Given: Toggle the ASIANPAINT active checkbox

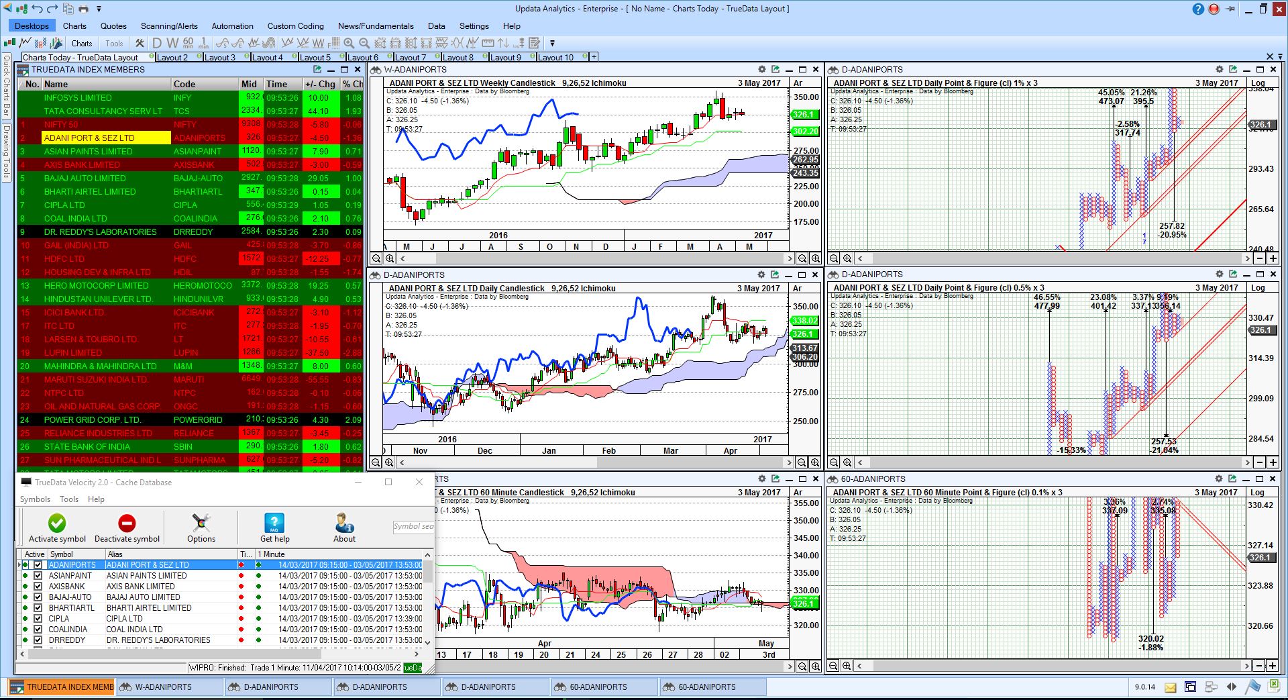Looking at the screenshot, I should pos(38,576).
